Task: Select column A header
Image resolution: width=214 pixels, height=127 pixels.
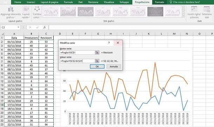Action: [x=14, y=34]
